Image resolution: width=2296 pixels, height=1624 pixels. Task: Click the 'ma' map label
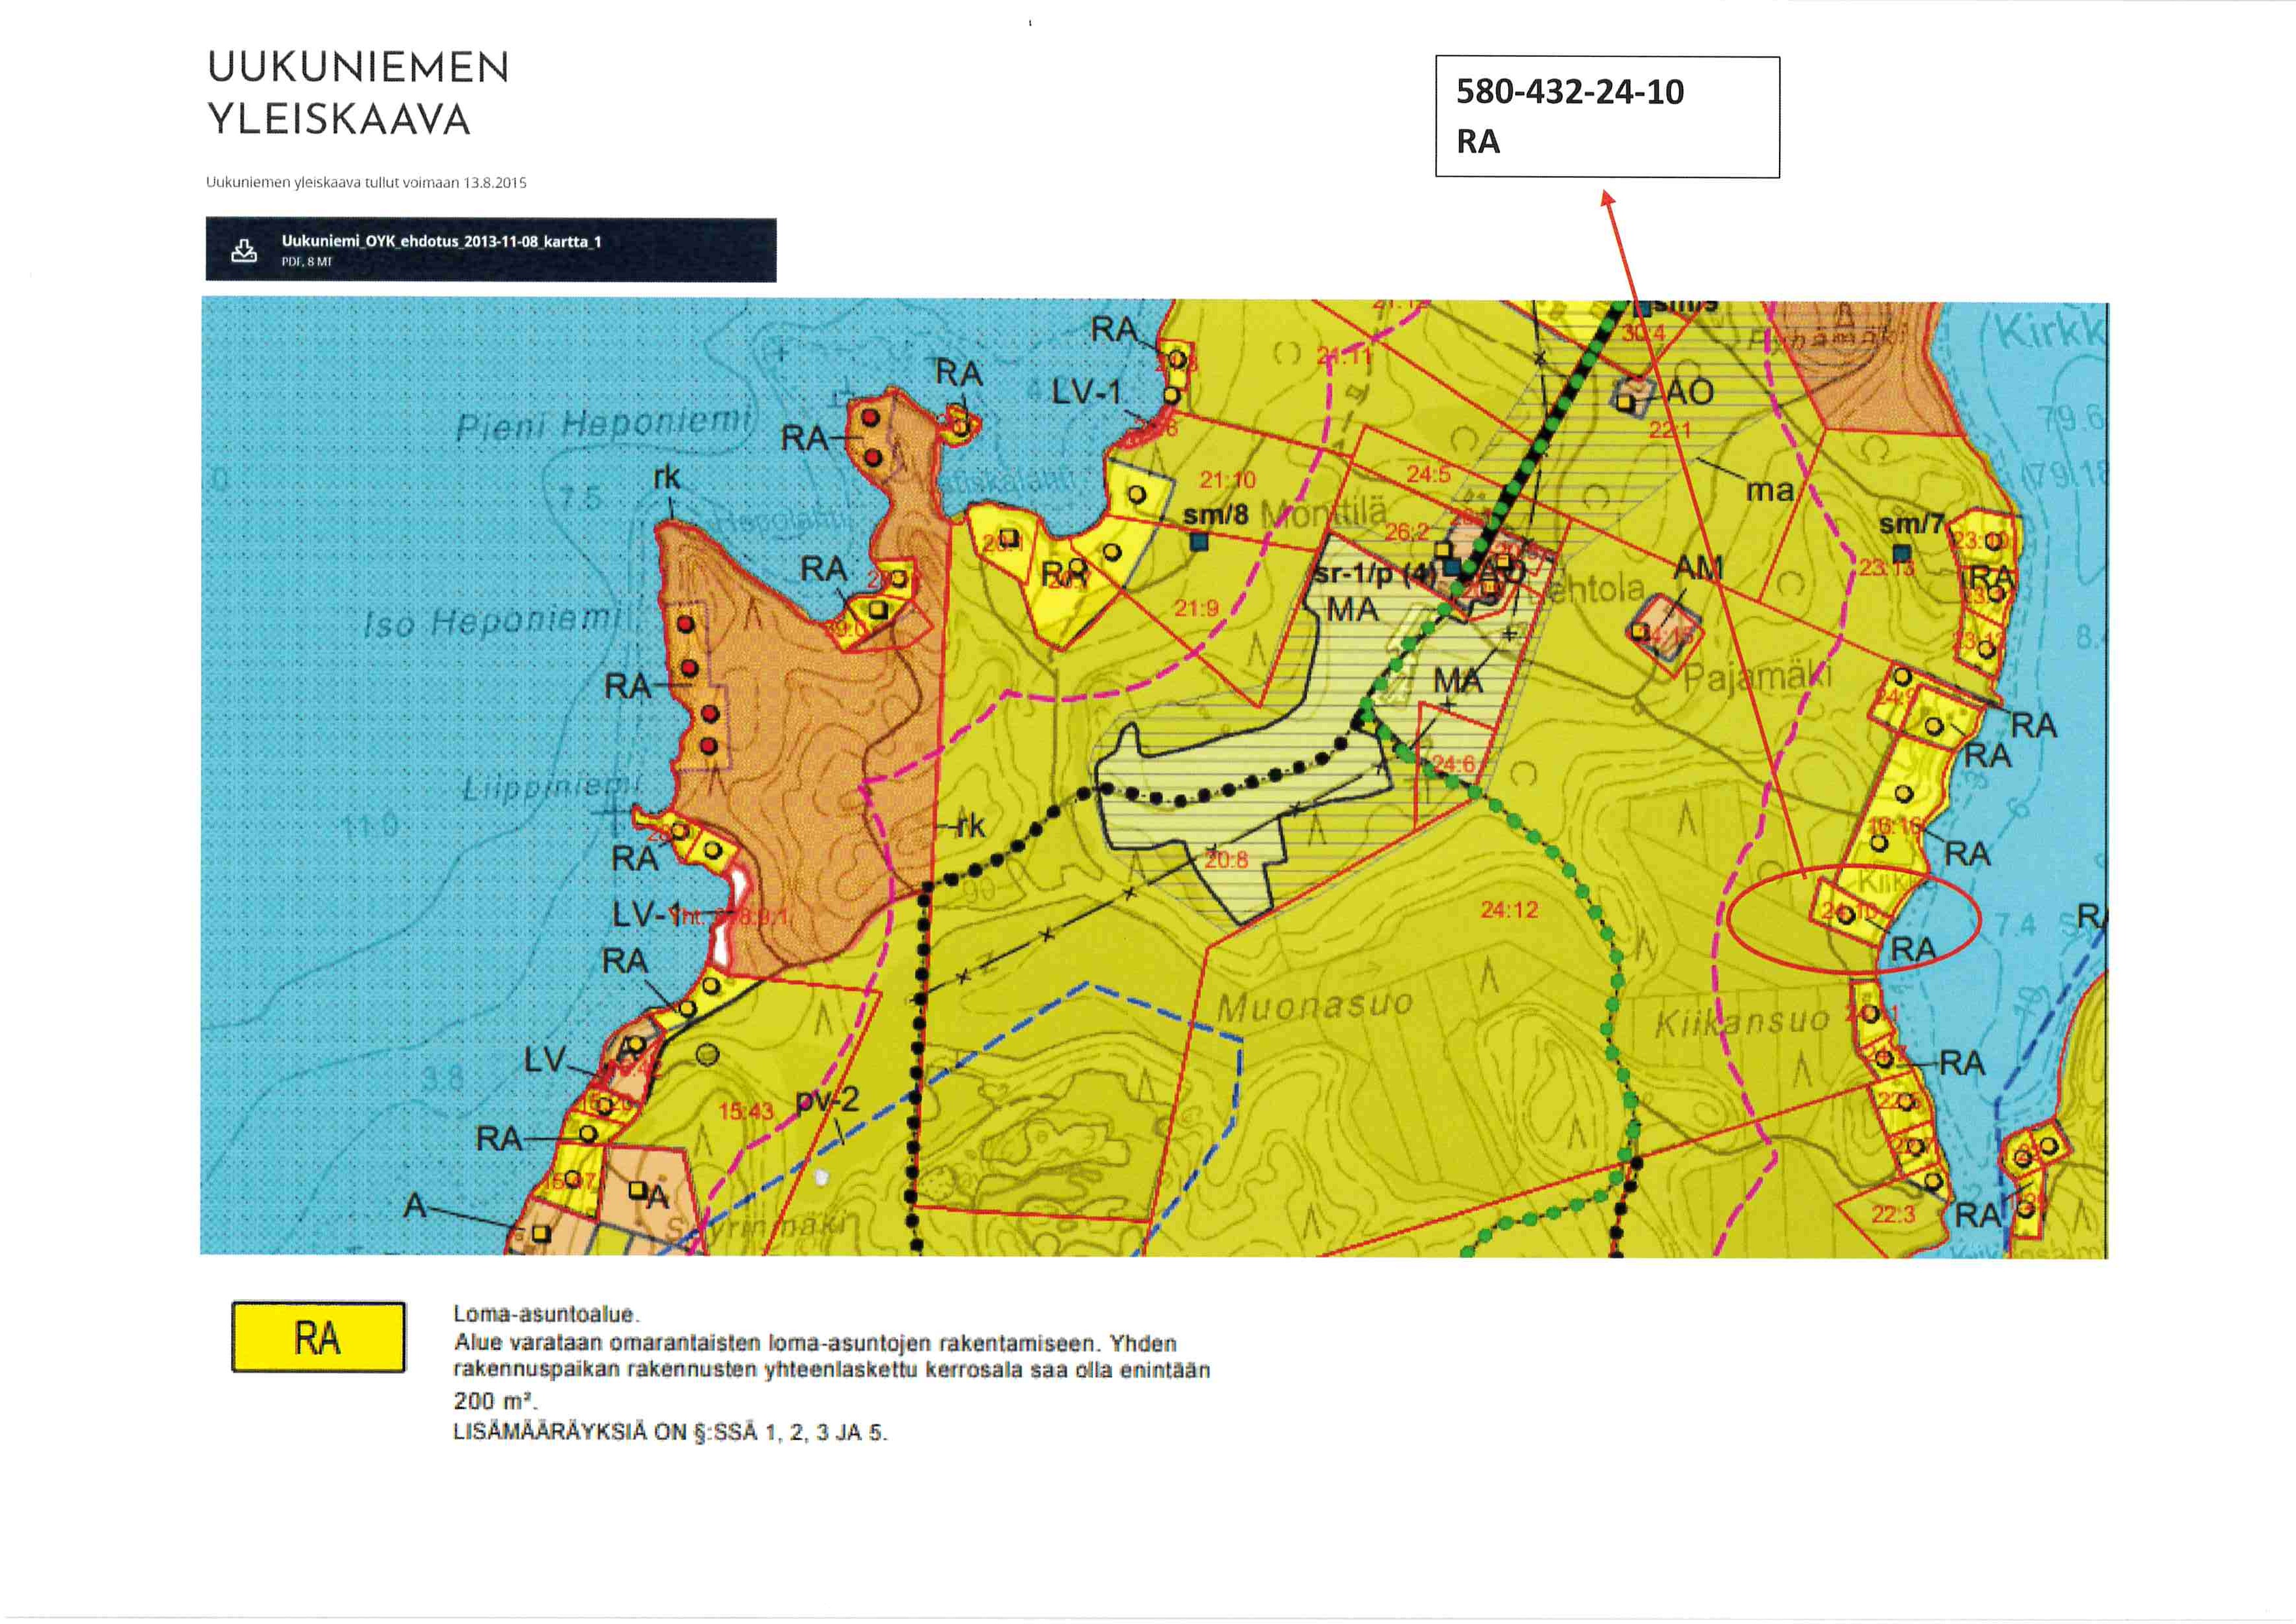pyautogui.click(x=1770, y=490)
